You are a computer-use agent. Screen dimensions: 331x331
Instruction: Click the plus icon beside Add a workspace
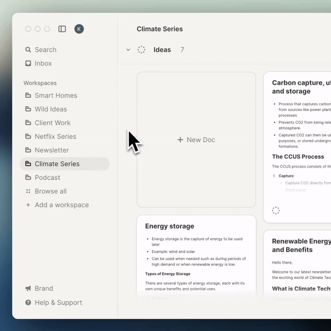pos(28,205)
